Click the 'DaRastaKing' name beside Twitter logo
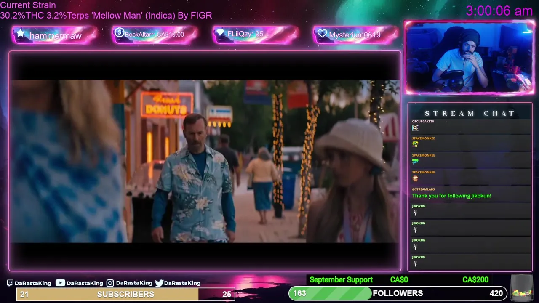The width and height of the screenshot is (539, 303). (182, 283)
